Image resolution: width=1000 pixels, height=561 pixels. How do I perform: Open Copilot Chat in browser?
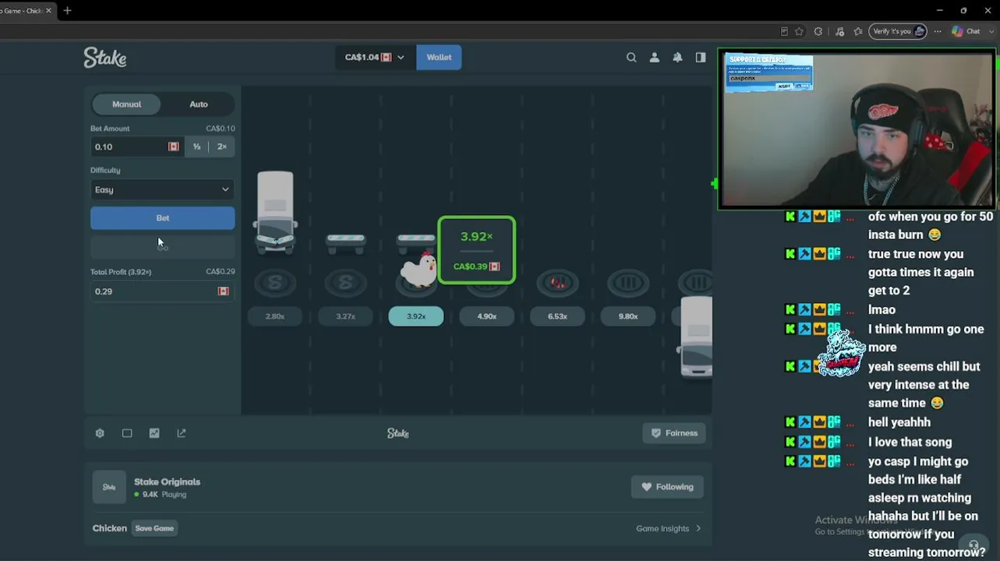(x=966, y=31)
